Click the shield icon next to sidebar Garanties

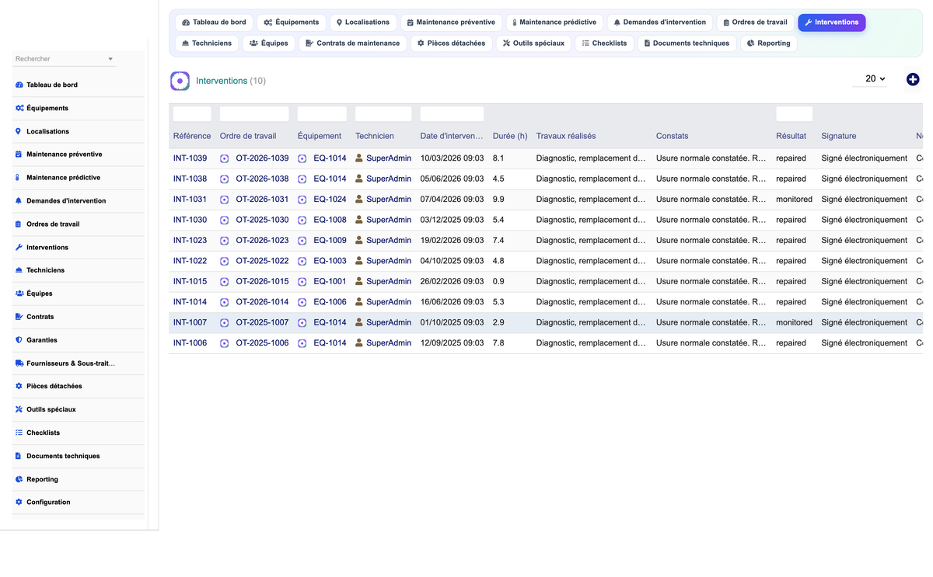coord(19,340)
